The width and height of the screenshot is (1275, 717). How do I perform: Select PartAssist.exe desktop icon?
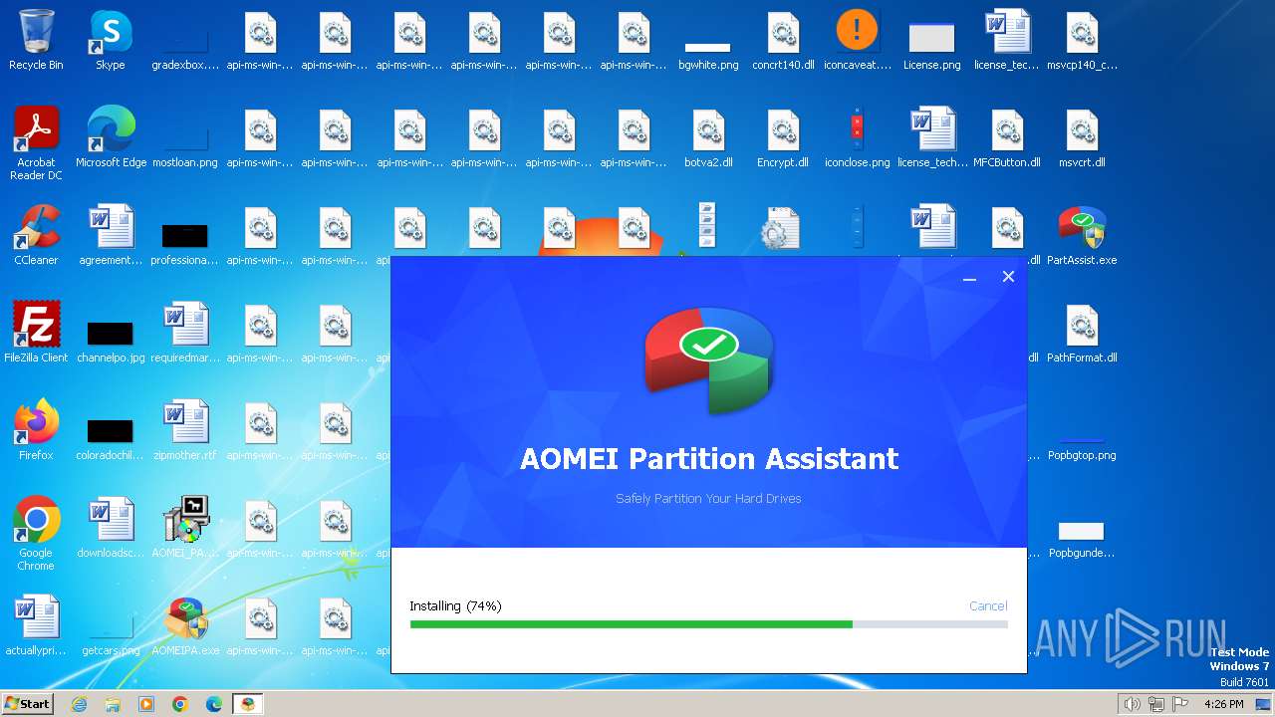click(x=1082, y=236)
